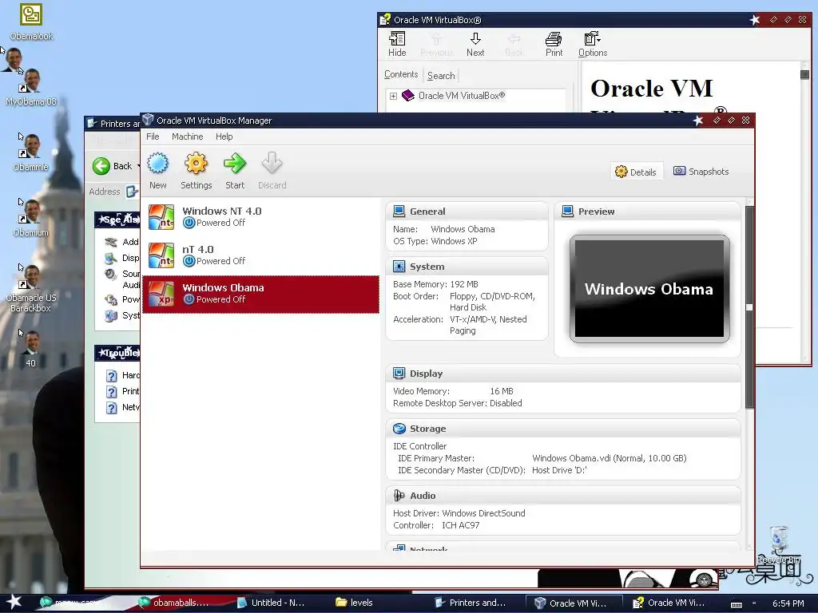Switch to Printers and... taskbar button

click(x=471, y=603)
